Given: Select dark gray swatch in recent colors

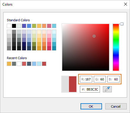Looking at the screenshot, I should (x=14, y=64).
